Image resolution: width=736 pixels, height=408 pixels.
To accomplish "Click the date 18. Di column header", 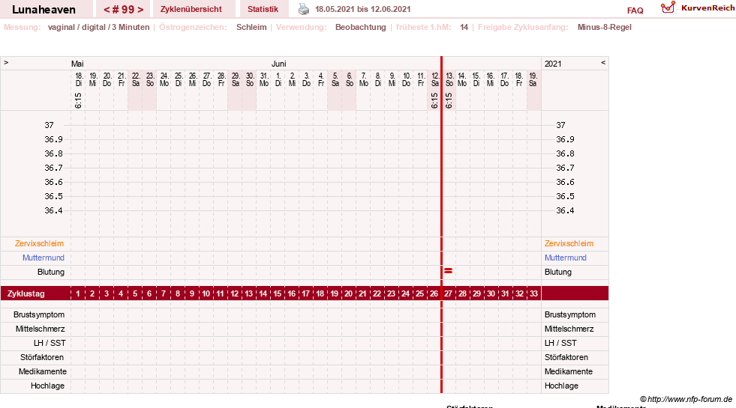I will tap(79, 79).
